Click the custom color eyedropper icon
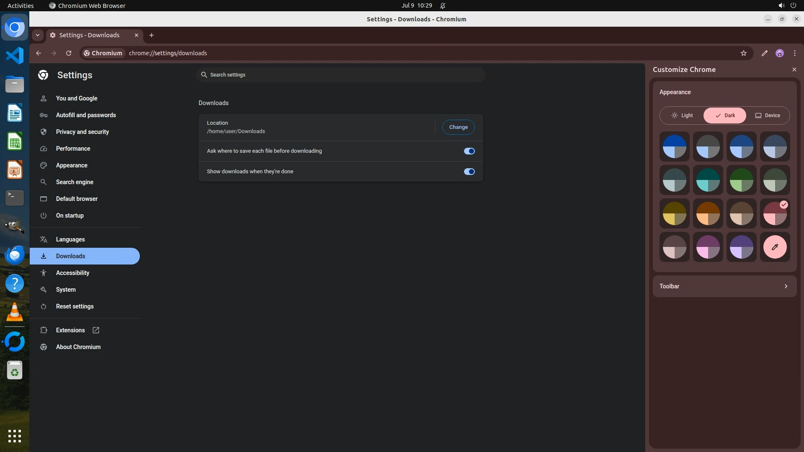The width and height of the screenshot is (804, 452). [775, 247]
